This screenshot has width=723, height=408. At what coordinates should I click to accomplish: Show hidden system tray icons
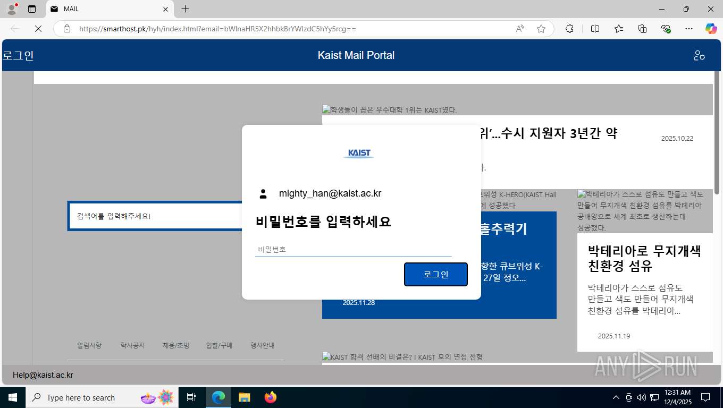[x=616, y=397]
